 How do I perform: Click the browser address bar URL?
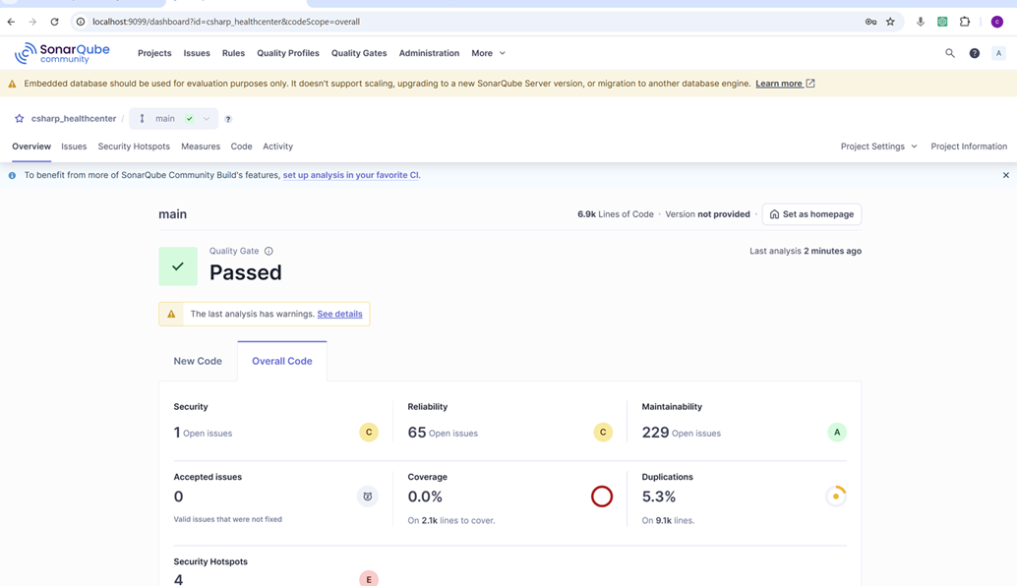[225, 22]
